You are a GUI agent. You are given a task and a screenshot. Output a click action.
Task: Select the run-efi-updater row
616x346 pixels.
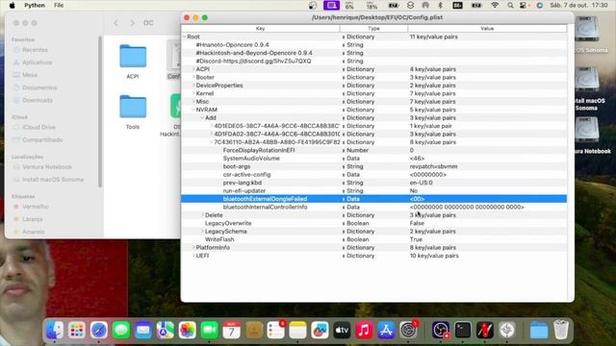pos(373,190)
